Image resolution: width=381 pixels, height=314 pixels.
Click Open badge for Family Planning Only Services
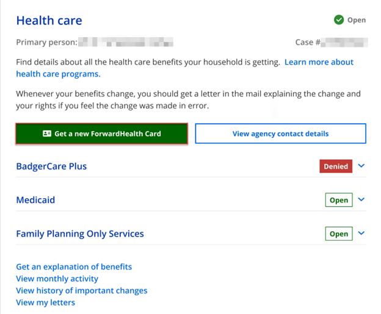click(x=339, y=234)
